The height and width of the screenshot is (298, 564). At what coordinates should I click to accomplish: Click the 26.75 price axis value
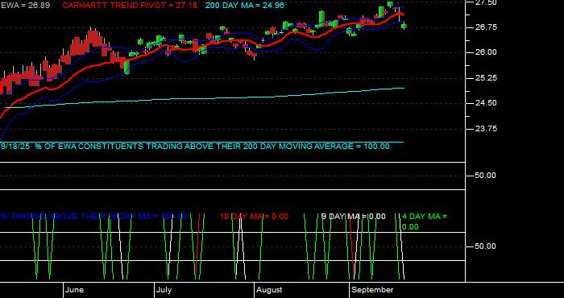click(x=486, y=27)
